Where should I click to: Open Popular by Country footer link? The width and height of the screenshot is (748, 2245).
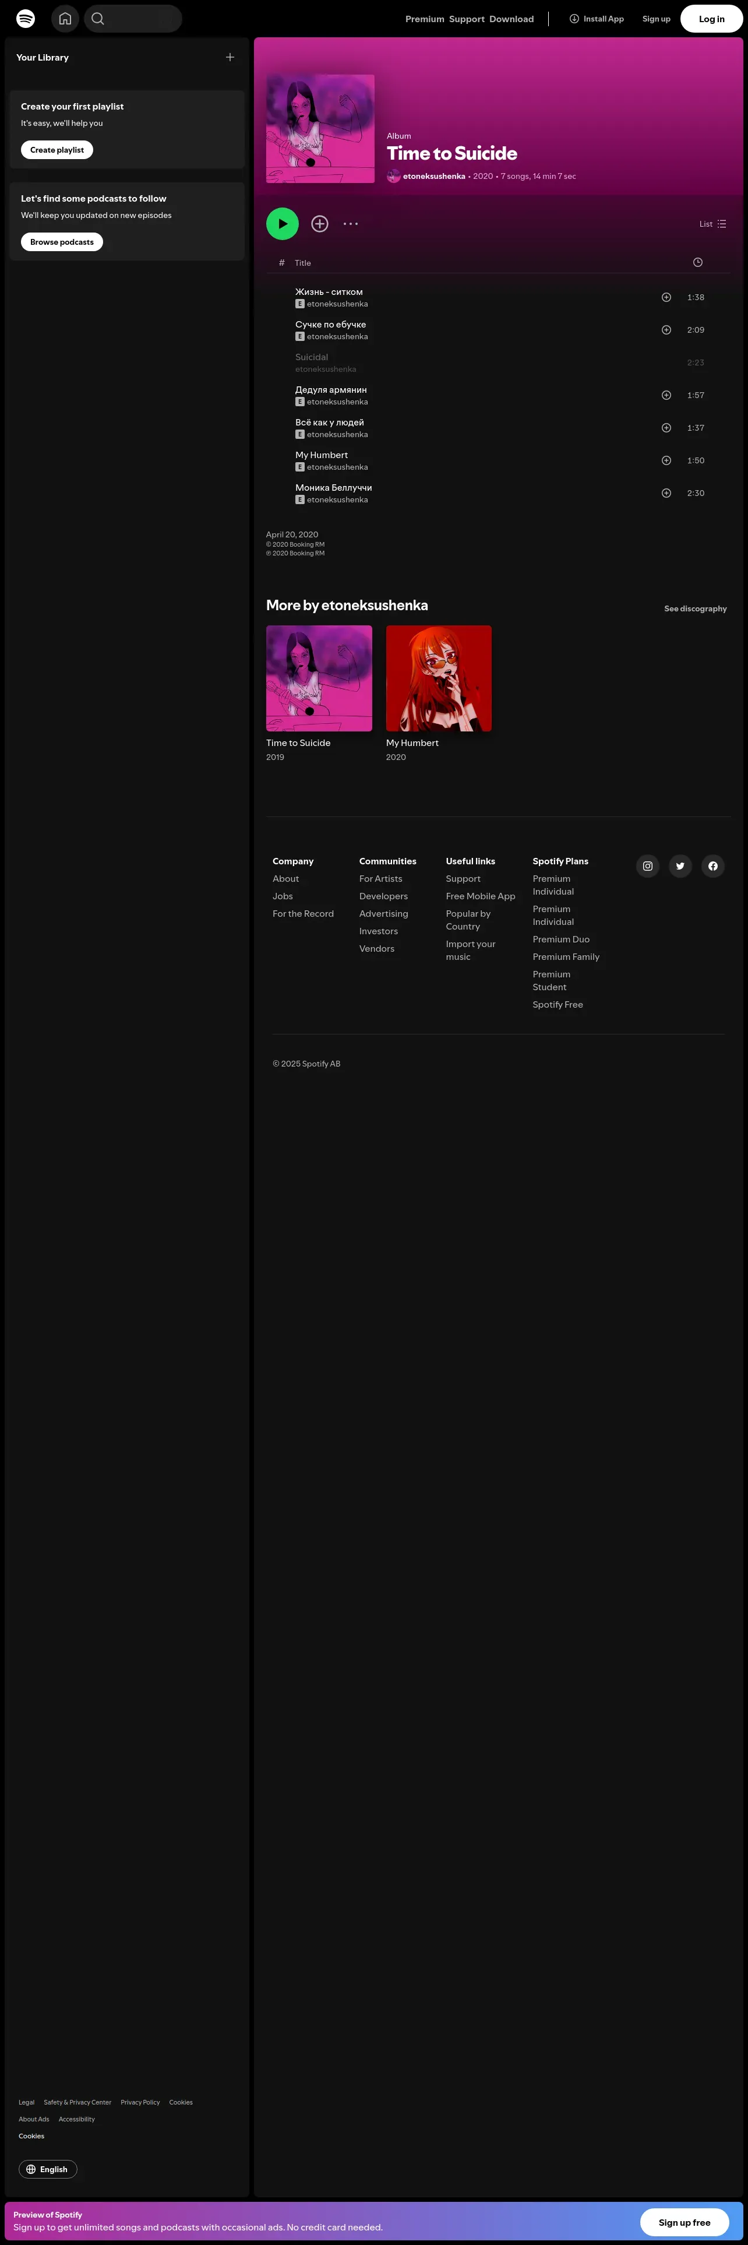(x=468, y=920)
